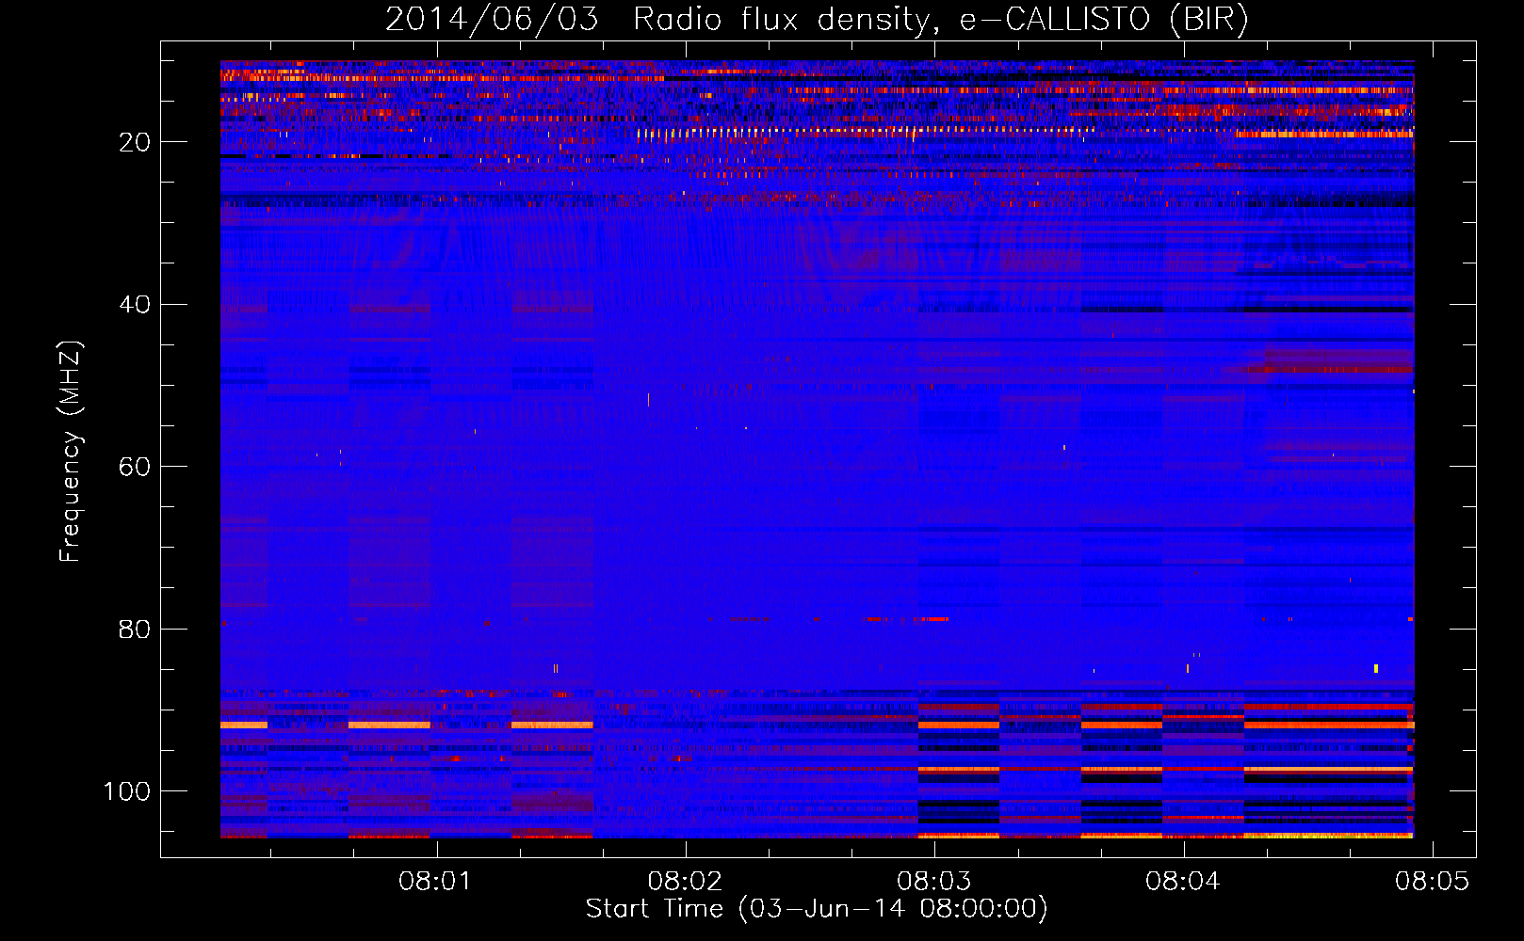Click the 'Frequency (MHZ)' y-axis label
Image resolution: width=1524 pixels, height=941 pixels.
click(71, 452)
